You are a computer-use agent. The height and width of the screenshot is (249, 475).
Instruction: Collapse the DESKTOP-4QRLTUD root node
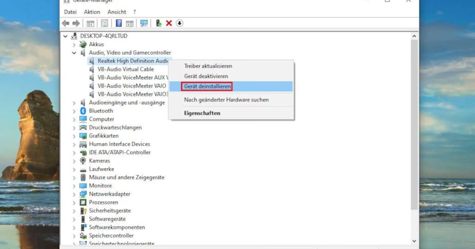(65, 36)
